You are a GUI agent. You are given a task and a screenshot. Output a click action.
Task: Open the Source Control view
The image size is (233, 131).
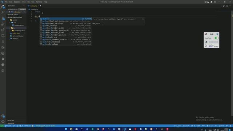click(x=3, y=18)
